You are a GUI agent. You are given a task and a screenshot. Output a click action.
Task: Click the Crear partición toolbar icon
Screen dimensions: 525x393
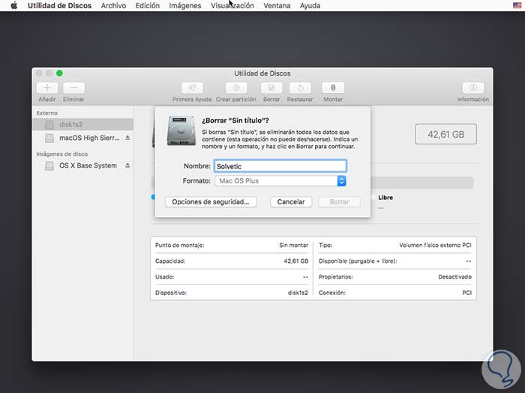point(236,88)
